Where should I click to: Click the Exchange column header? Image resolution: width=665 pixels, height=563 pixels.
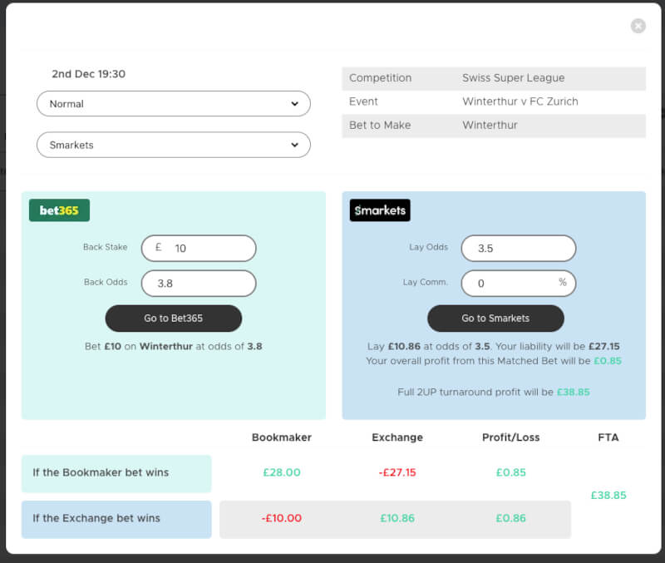coord(397,437)
